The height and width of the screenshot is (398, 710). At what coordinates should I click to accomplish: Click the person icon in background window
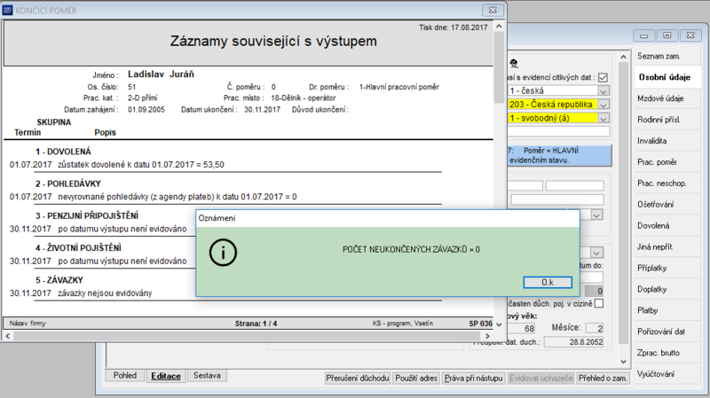[x=514, y=63]
